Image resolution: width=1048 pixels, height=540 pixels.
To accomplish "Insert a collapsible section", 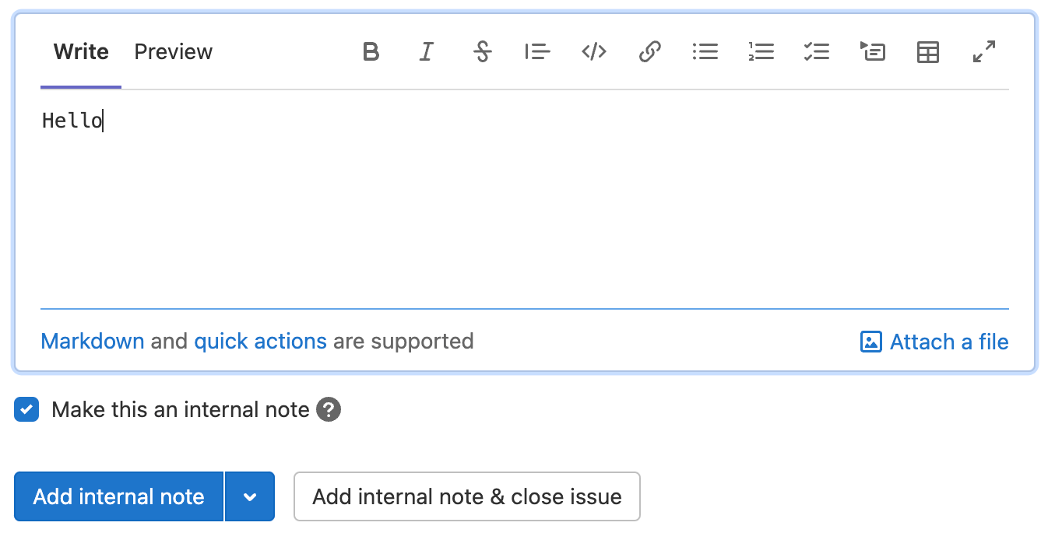I will [x=872, y=51].
